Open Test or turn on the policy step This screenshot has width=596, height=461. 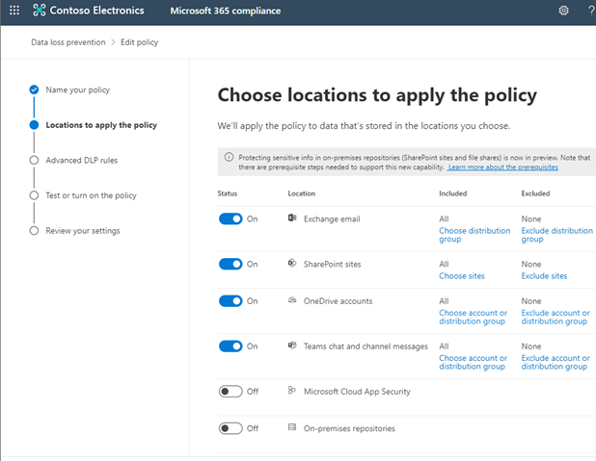pos(91,195)
